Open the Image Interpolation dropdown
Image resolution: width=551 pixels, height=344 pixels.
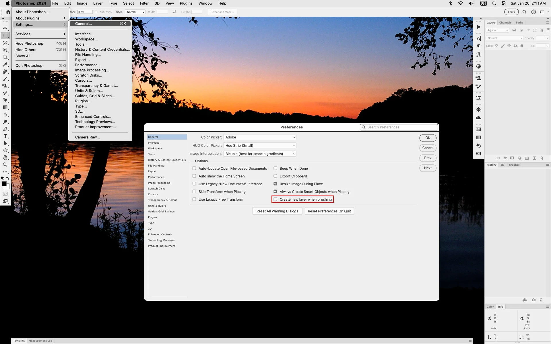click(x=259, y=154)
